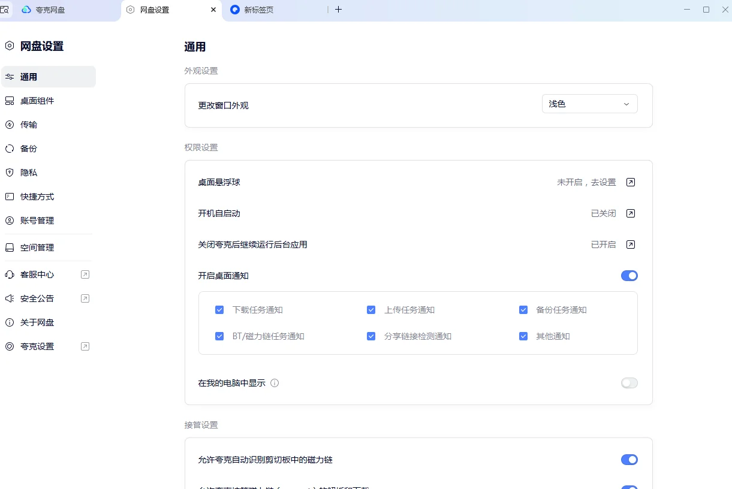Open 桌面组件 settings section
Viewport: 732px width, 489px height.
[x=48, y=101]
